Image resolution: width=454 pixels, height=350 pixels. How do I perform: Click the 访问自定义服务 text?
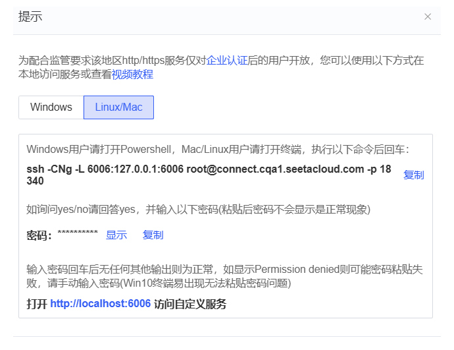coord(190,304)
